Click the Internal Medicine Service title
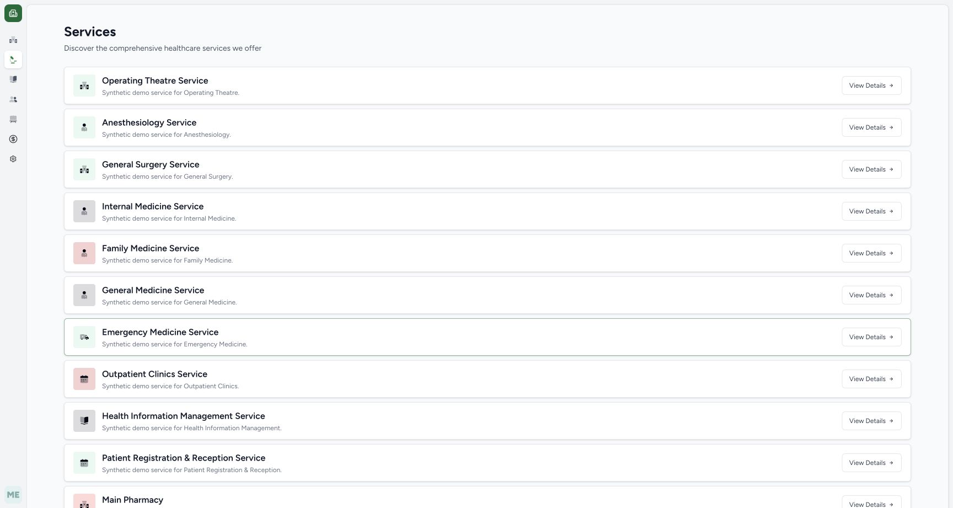 pyautogui.click(x=153, y=206)
